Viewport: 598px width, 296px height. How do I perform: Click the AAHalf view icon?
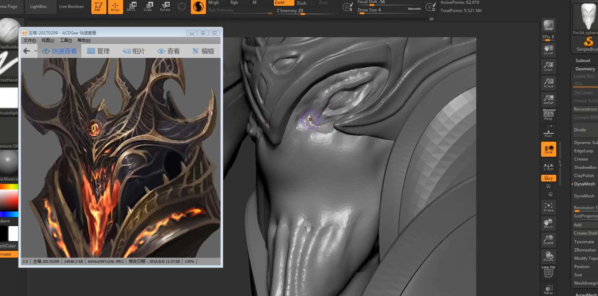coord(548,100)
